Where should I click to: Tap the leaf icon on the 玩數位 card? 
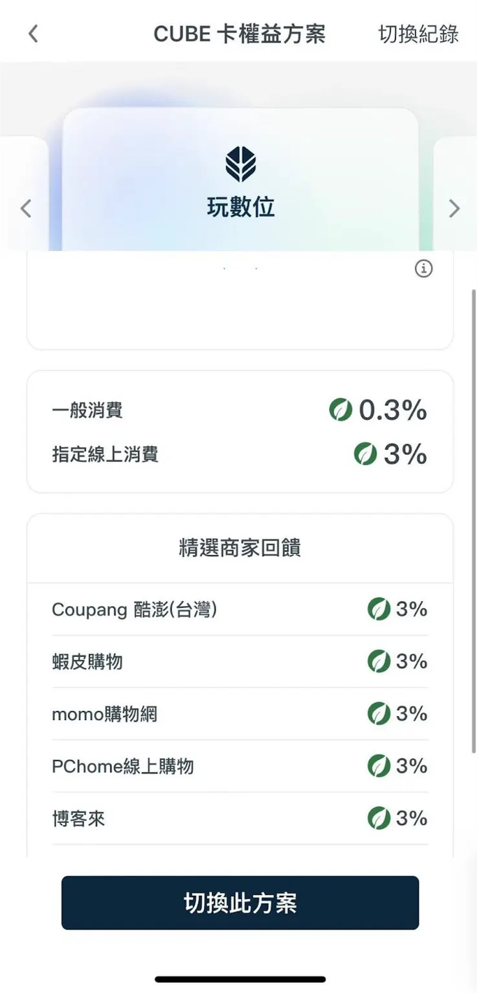pyautogui.click(x=240, y=163)
